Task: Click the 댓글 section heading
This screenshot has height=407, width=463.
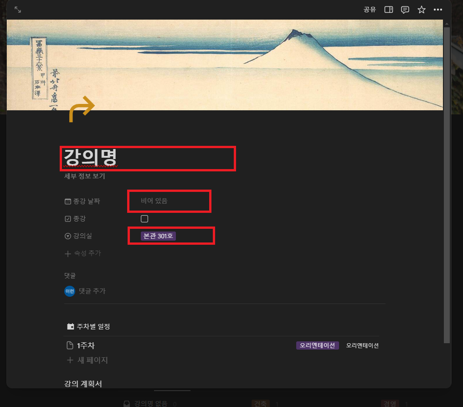Action: point(70,276)
